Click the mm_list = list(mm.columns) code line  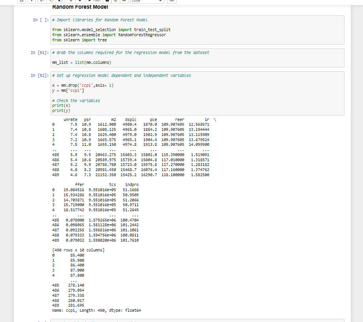[82, 63]
